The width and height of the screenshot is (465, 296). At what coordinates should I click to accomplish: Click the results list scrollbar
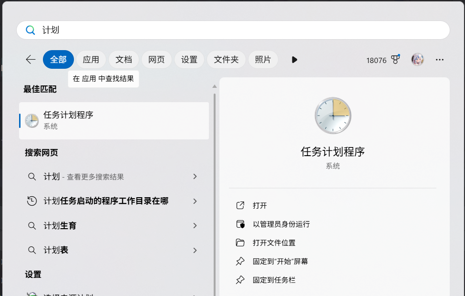[215, 143]
